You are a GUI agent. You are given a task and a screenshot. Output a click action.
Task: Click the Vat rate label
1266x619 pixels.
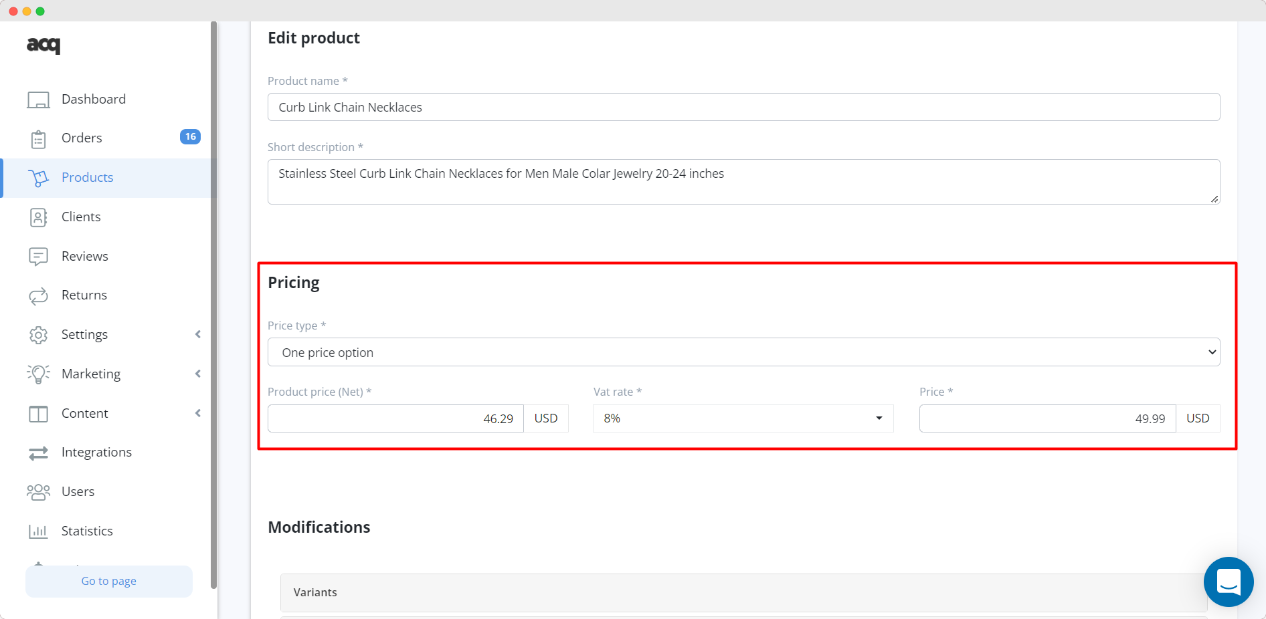[x=618, y=392]
